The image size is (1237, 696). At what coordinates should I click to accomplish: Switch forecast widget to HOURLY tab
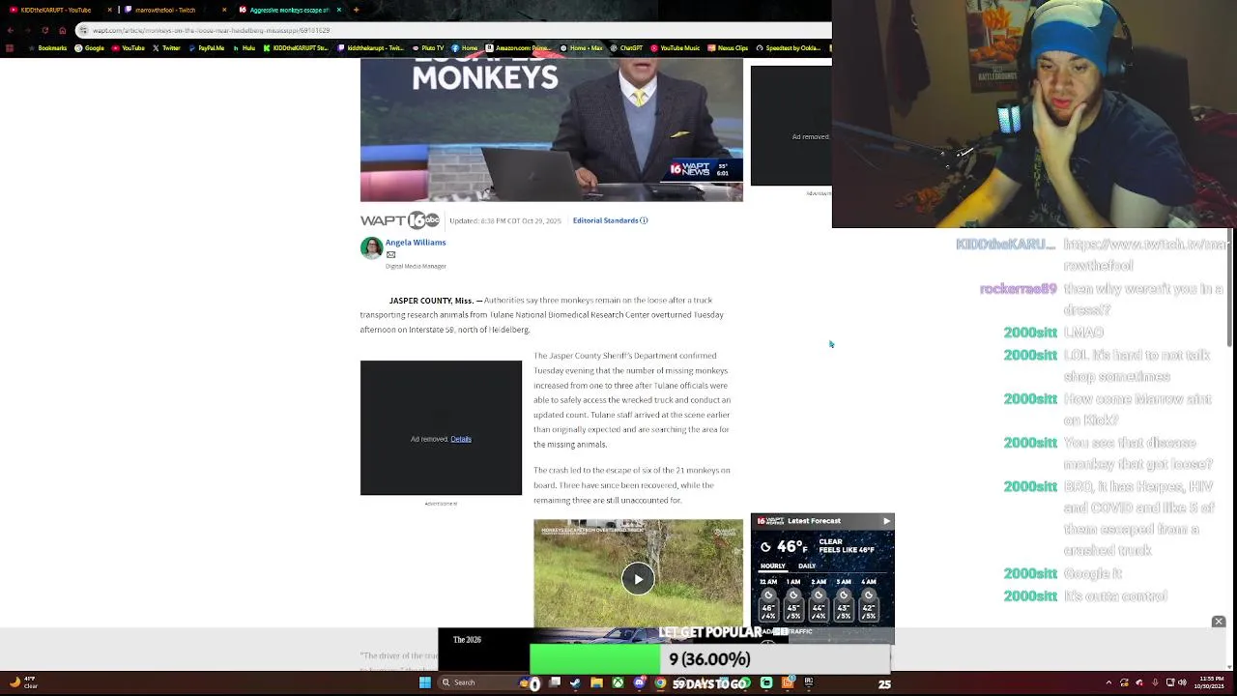(772, 565)
